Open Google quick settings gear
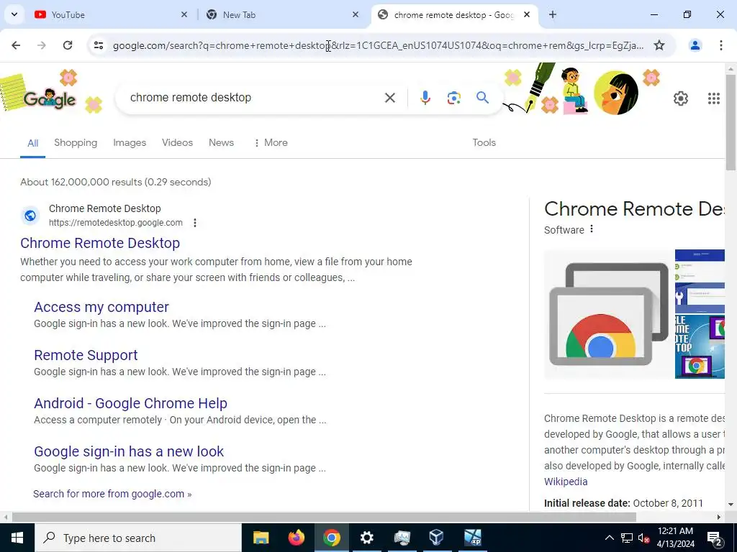Viewport: 737px width, 552px height. 681,98
